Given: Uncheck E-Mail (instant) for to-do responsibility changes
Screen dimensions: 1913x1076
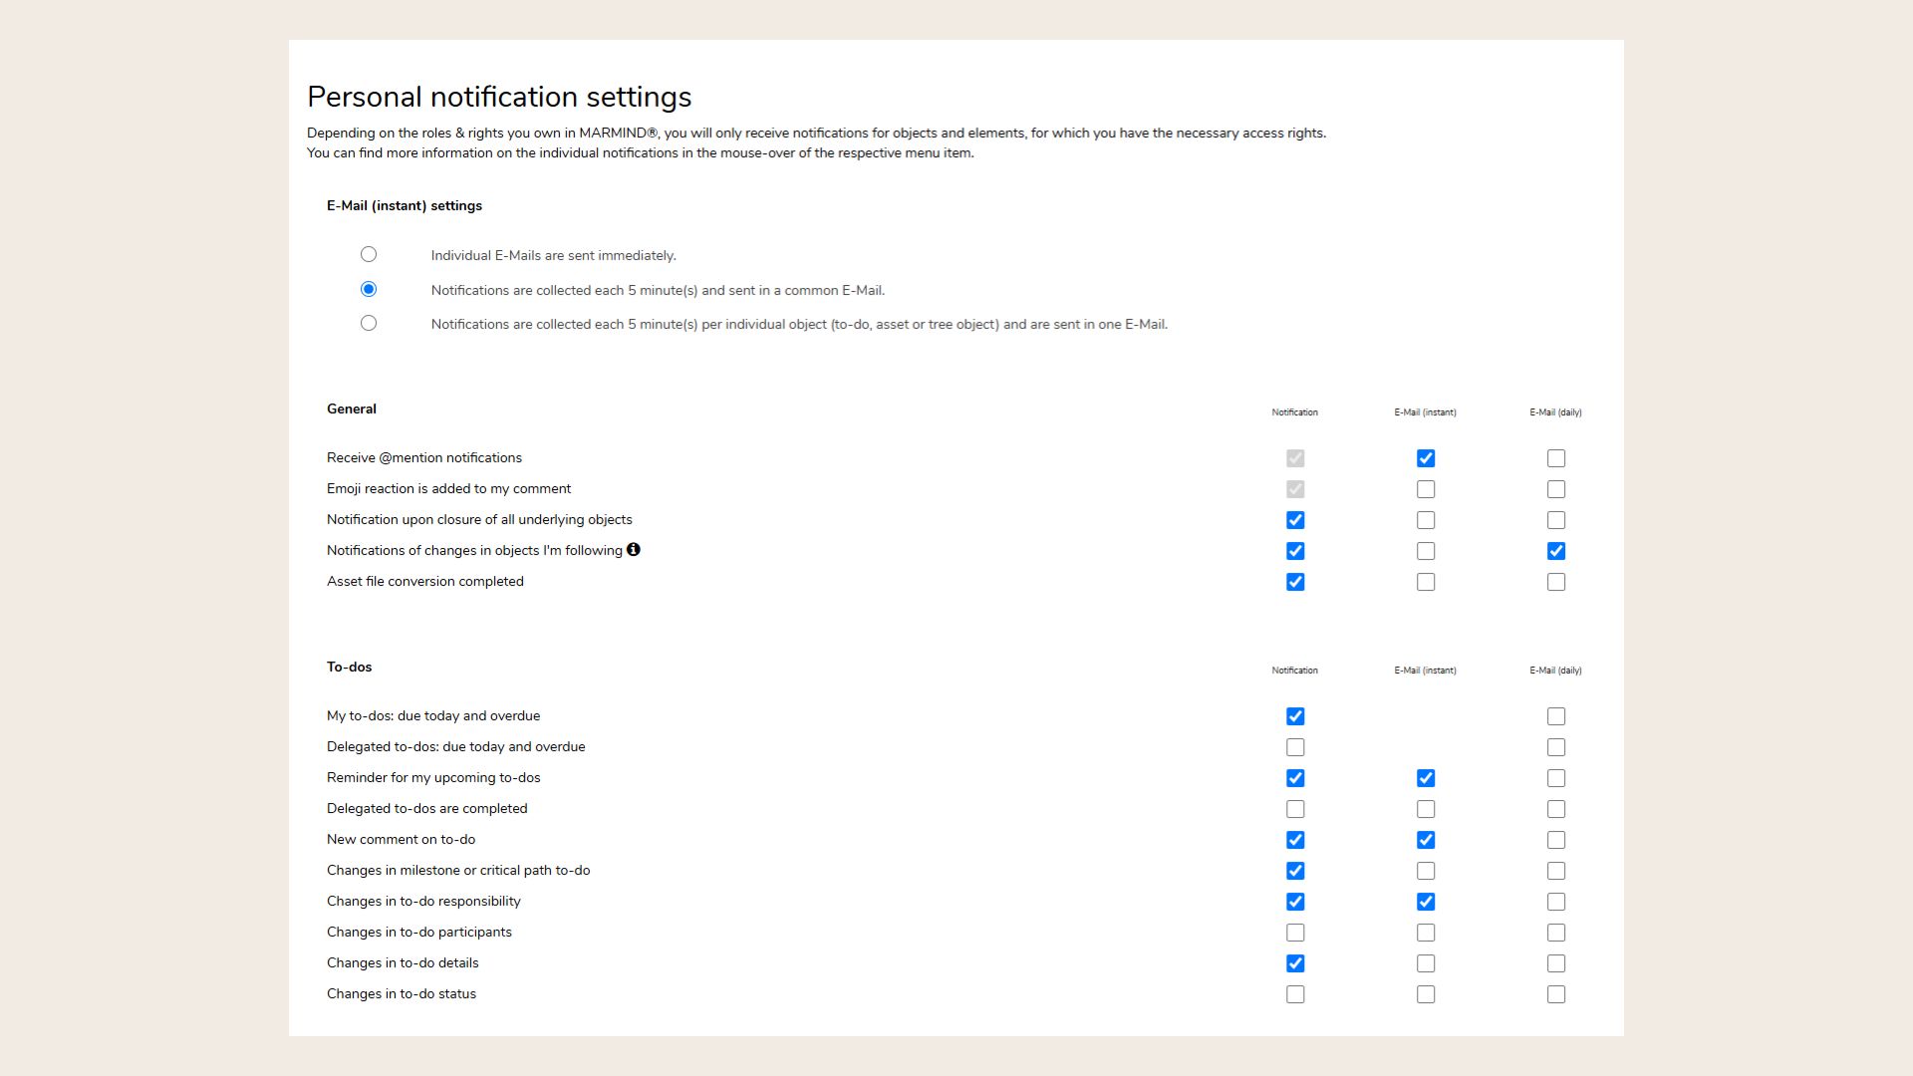Looking at the screenshot, I should pyautogui.click(x=1426, y=902).
